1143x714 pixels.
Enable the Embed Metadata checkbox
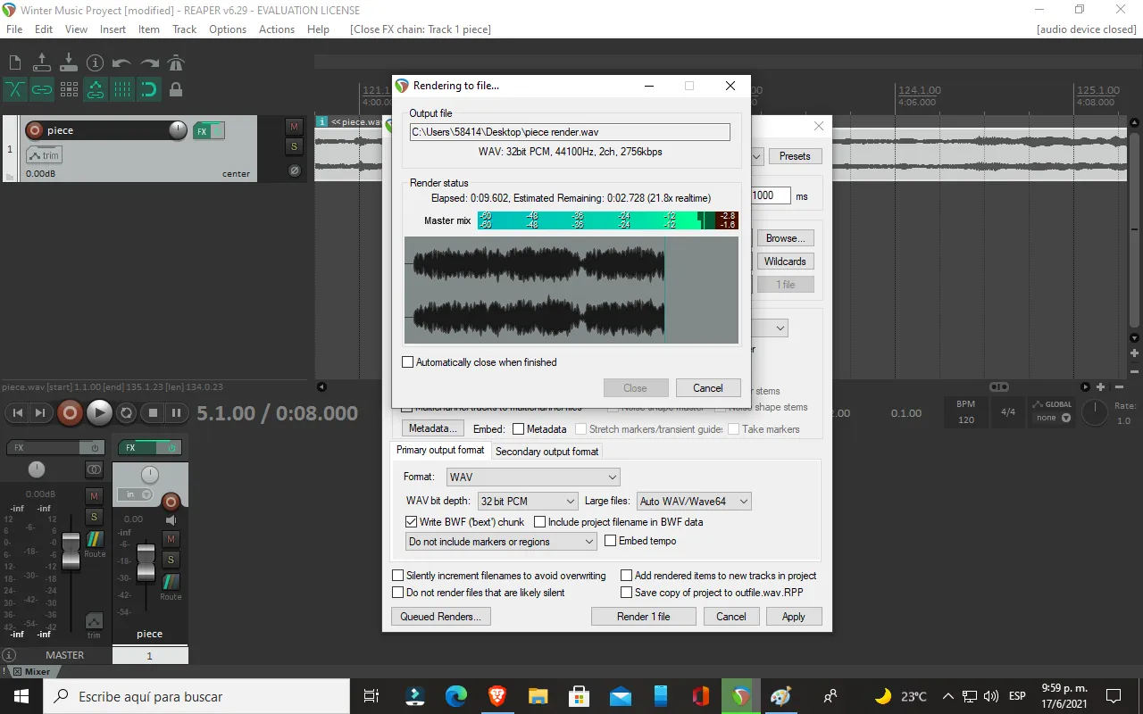519,429
